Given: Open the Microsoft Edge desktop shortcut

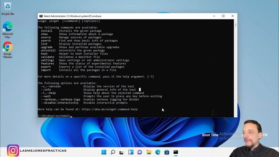Looking at the screenshot, I should (7, 30).
